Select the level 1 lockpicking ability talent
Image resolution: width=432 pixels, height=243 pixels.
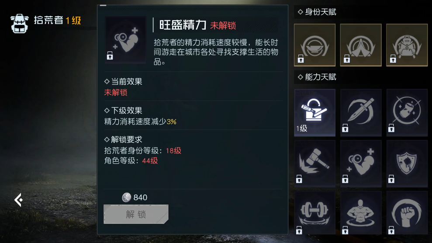click(x=314, y=112)
